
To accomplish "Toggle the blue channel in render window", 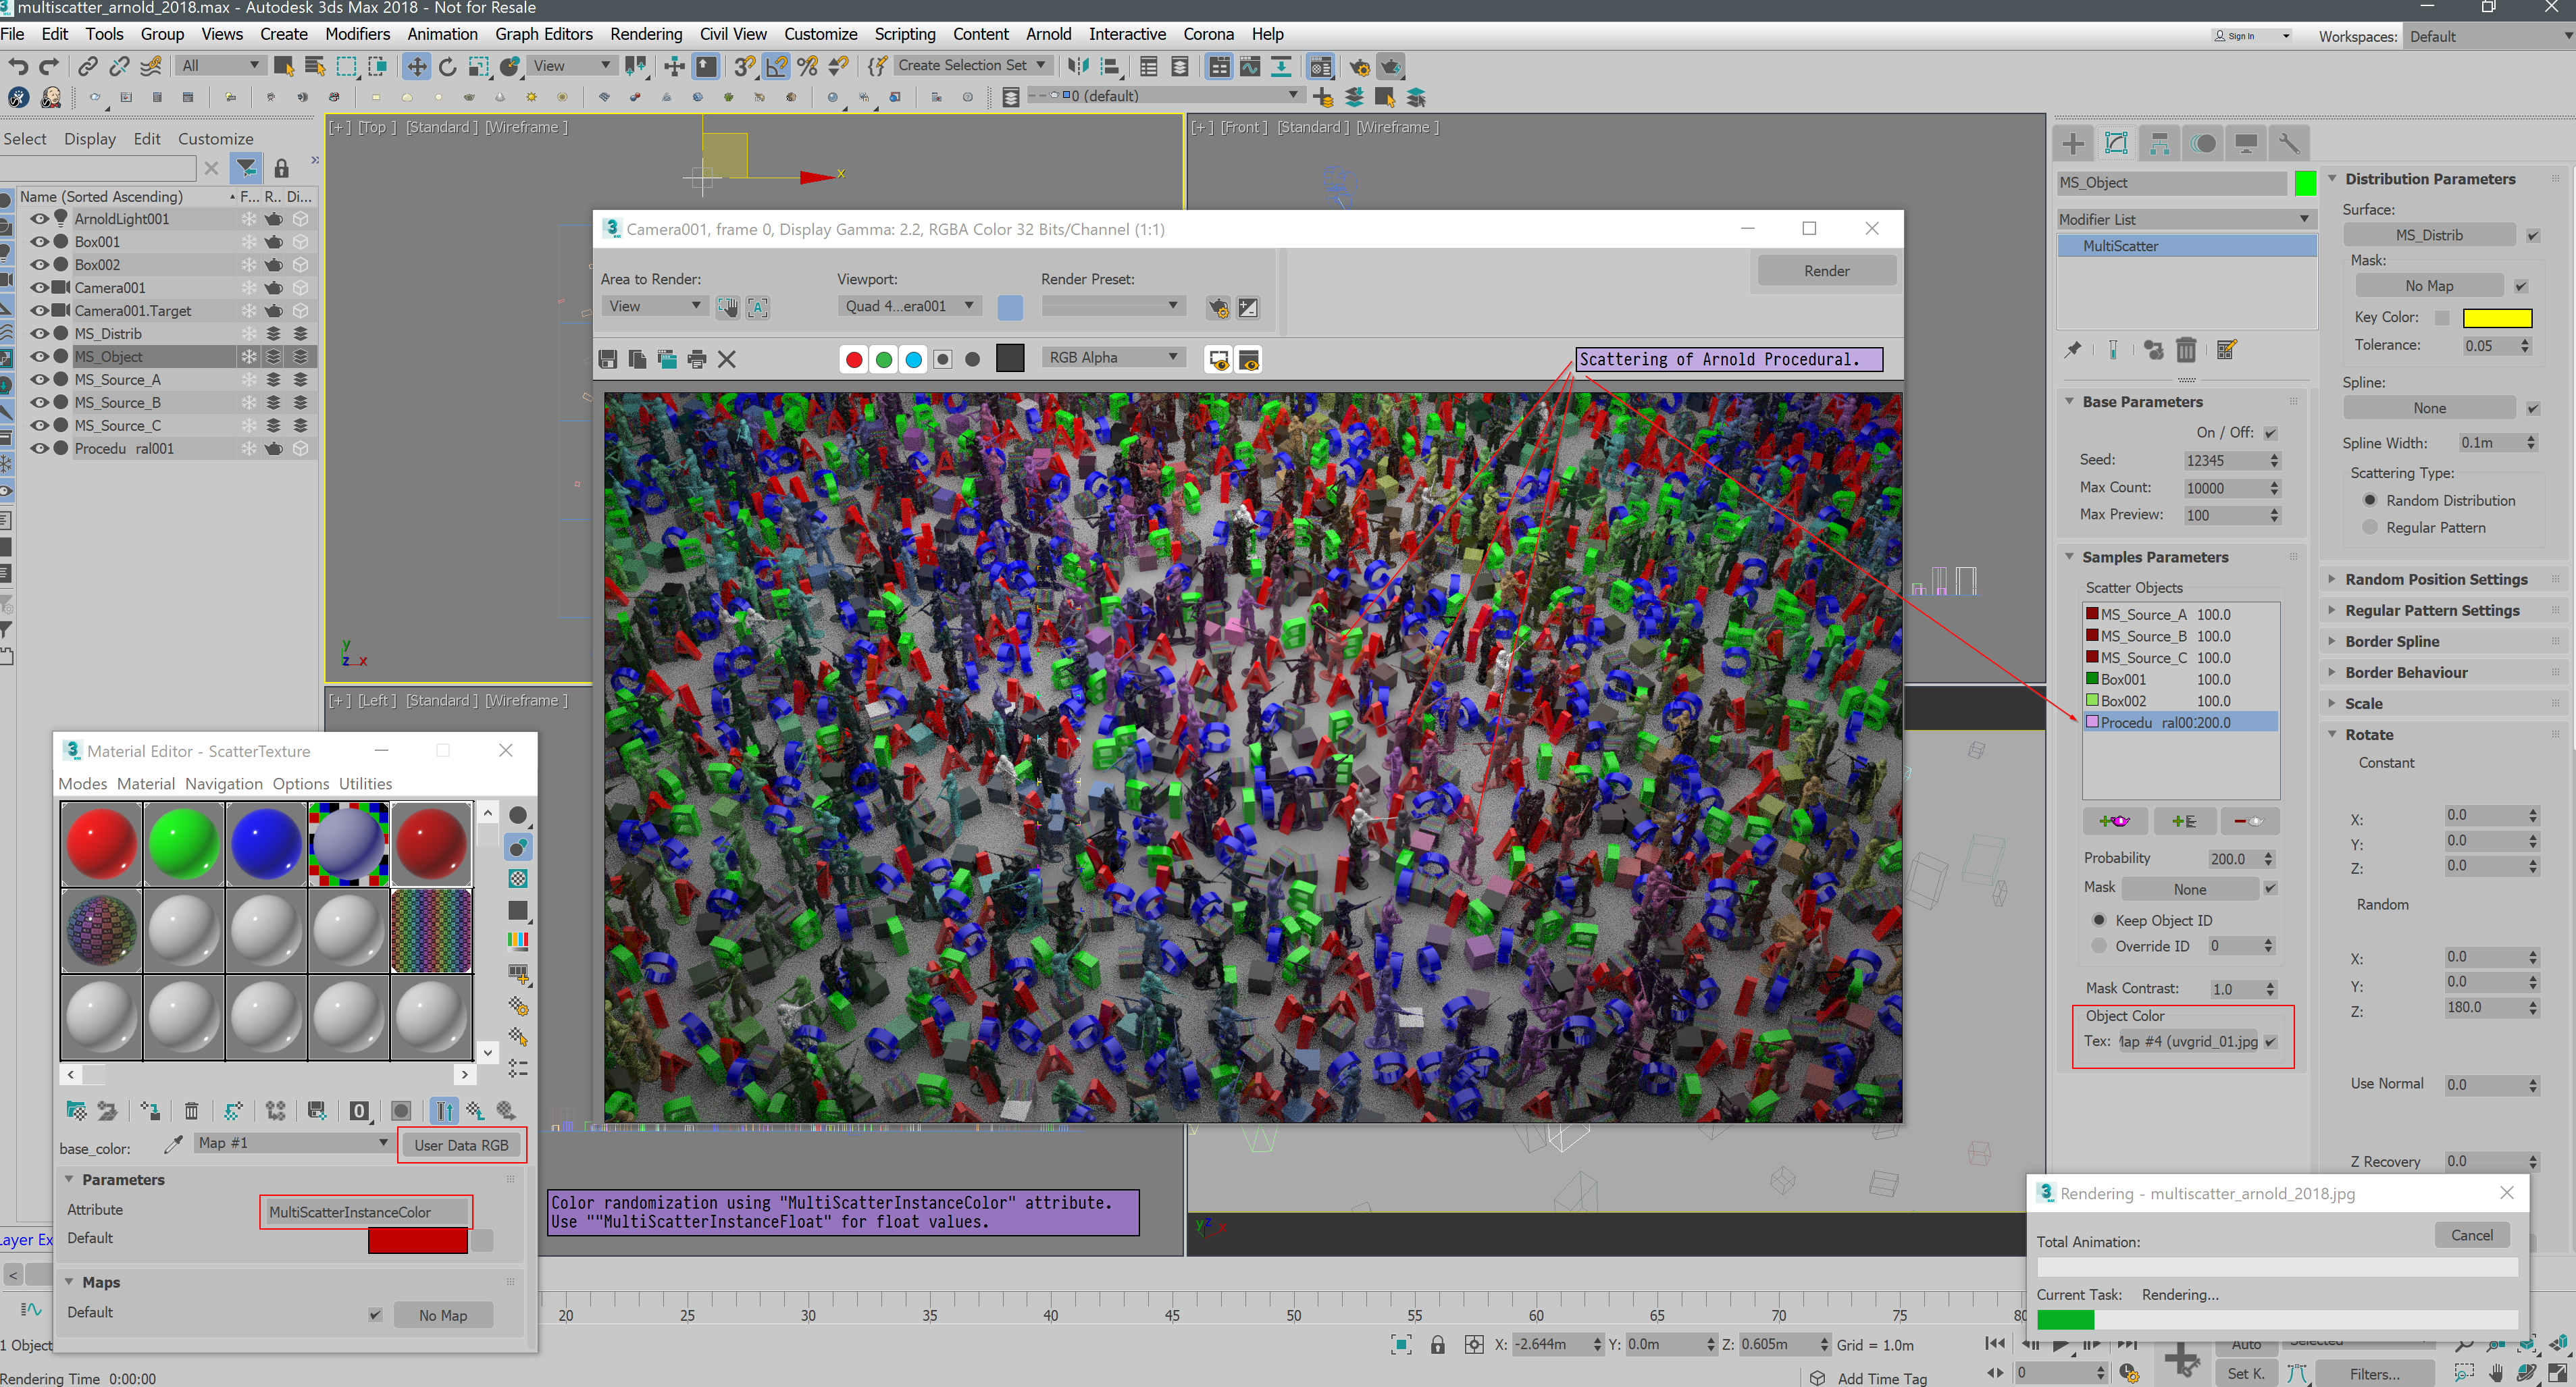I will click(x=913, y=359).
